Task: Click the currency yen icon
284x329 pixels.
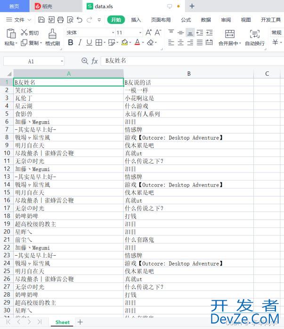Action: 275,42
